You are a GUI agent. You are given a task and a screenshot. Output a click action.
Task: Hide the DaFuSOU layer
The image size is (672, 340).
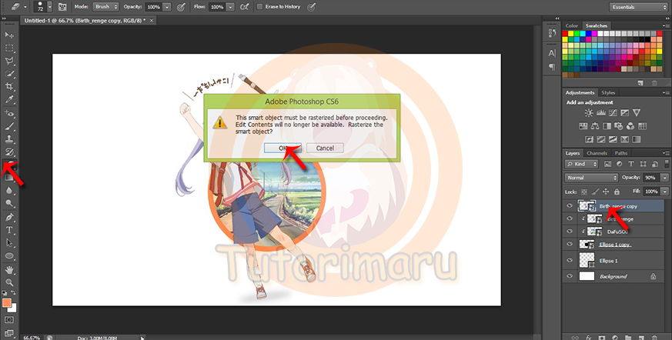[570, 232]
